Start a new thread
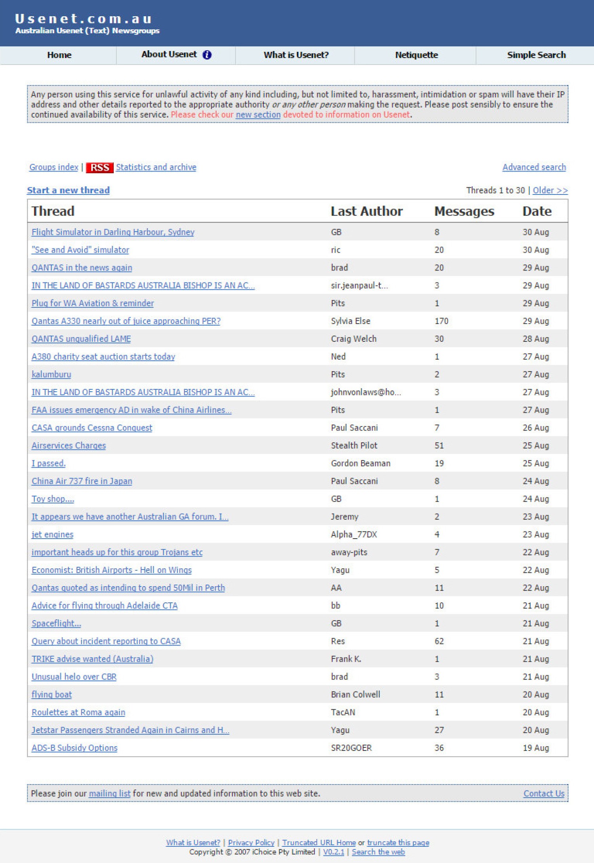This screenshot has width=594, height=863. pos(68,190)
